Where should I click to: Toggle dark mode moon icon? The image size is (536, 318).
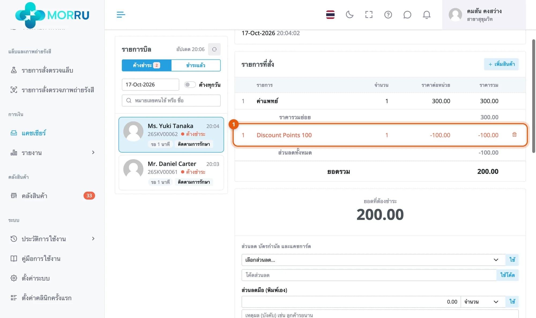pyautogui.click(x=349, y=14)
